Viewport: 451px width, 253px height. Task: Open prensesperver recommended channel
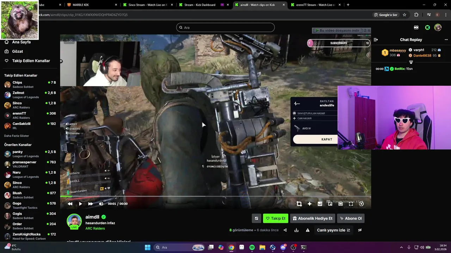[x=30, y=164]
